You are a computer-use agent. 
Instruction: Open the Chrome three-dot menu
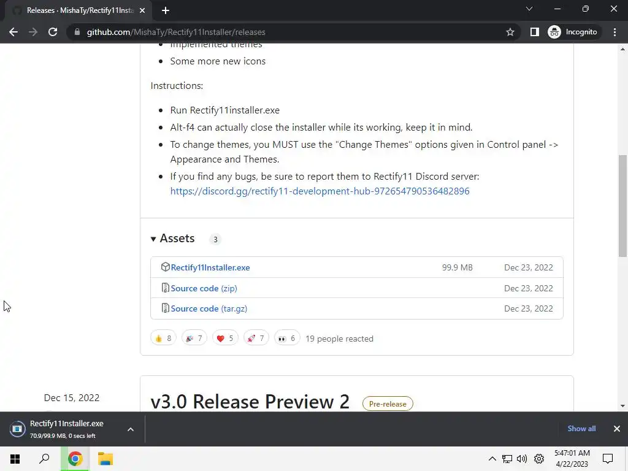coord(615,32)
